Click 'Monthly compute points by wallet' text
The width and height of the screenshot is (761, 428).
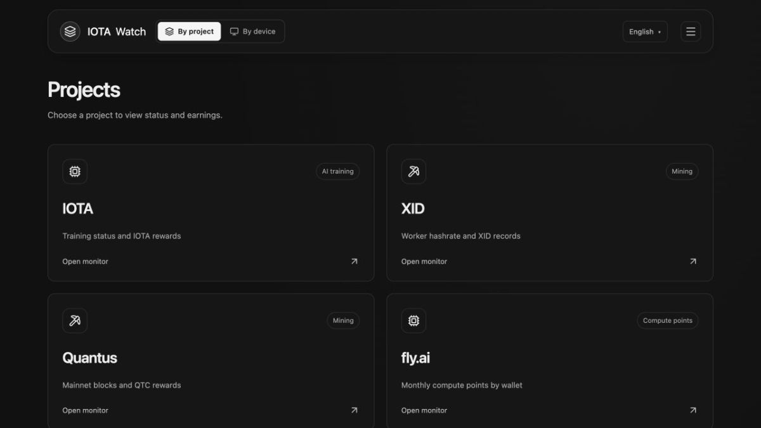462,385
